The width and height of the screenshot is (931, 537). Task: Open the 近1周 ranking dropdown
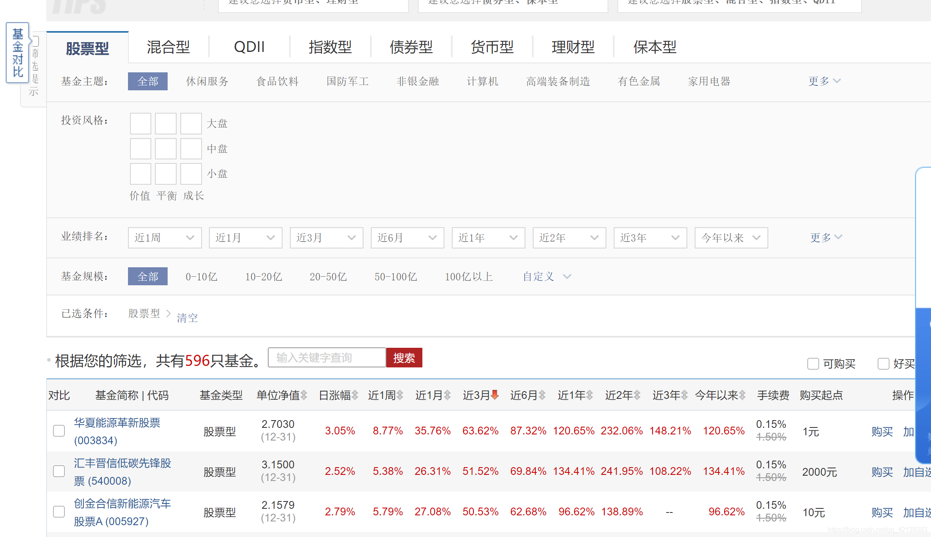point(165,238)
